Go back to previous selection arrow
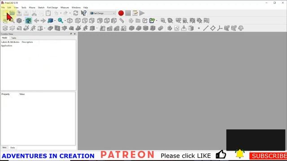Image resolution: width=287 pixels, height=161 pixels. point(36,21)
